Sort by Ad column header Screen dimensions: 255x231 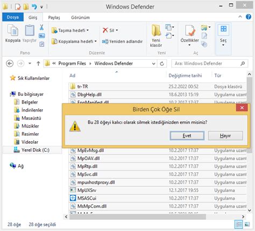[x=73, y=75]
